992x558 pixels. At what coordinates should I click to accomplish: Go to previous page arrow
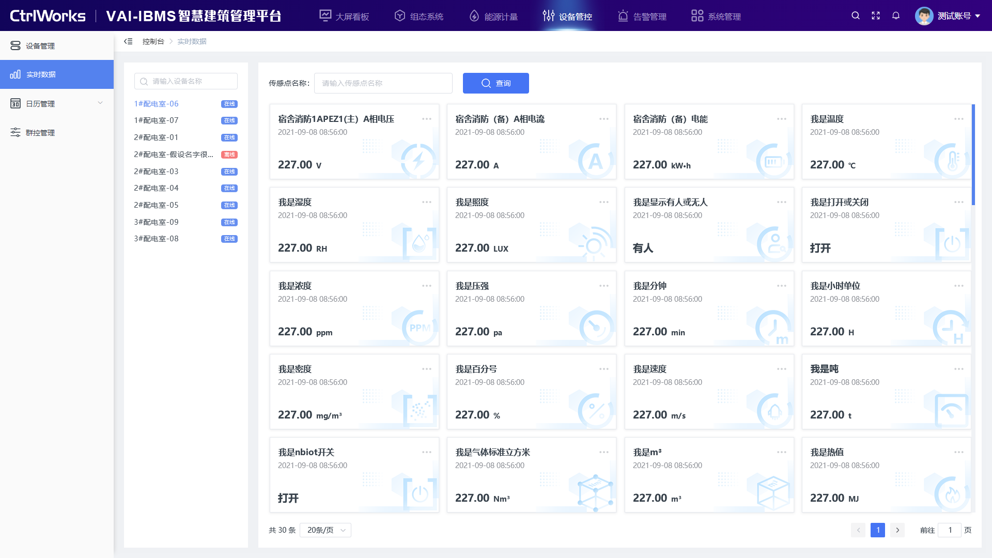click(858, 530)
